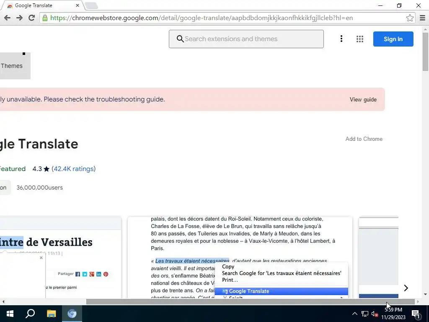Go forward to the next page
The height and width of the screenshot is (322, 429).
19,18
